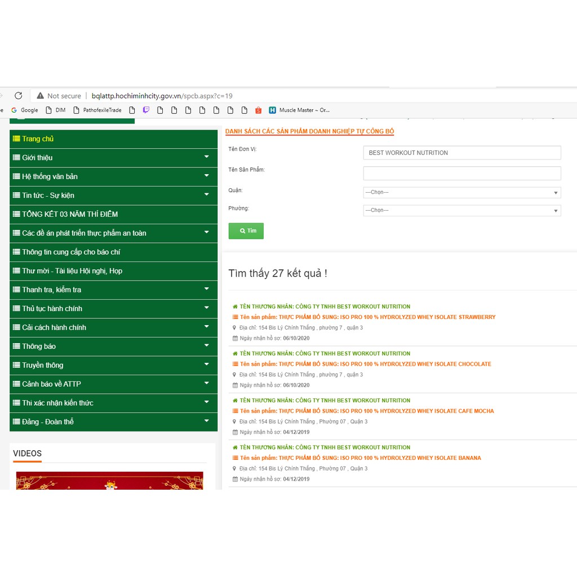Go to Trang chủ in the sidebar
The height and width of the screenshot is (577, 577).
pos(113,139)
